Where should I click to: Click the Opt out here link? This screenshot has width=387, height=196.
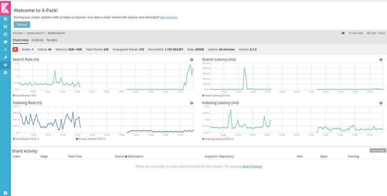coord(169,17)
